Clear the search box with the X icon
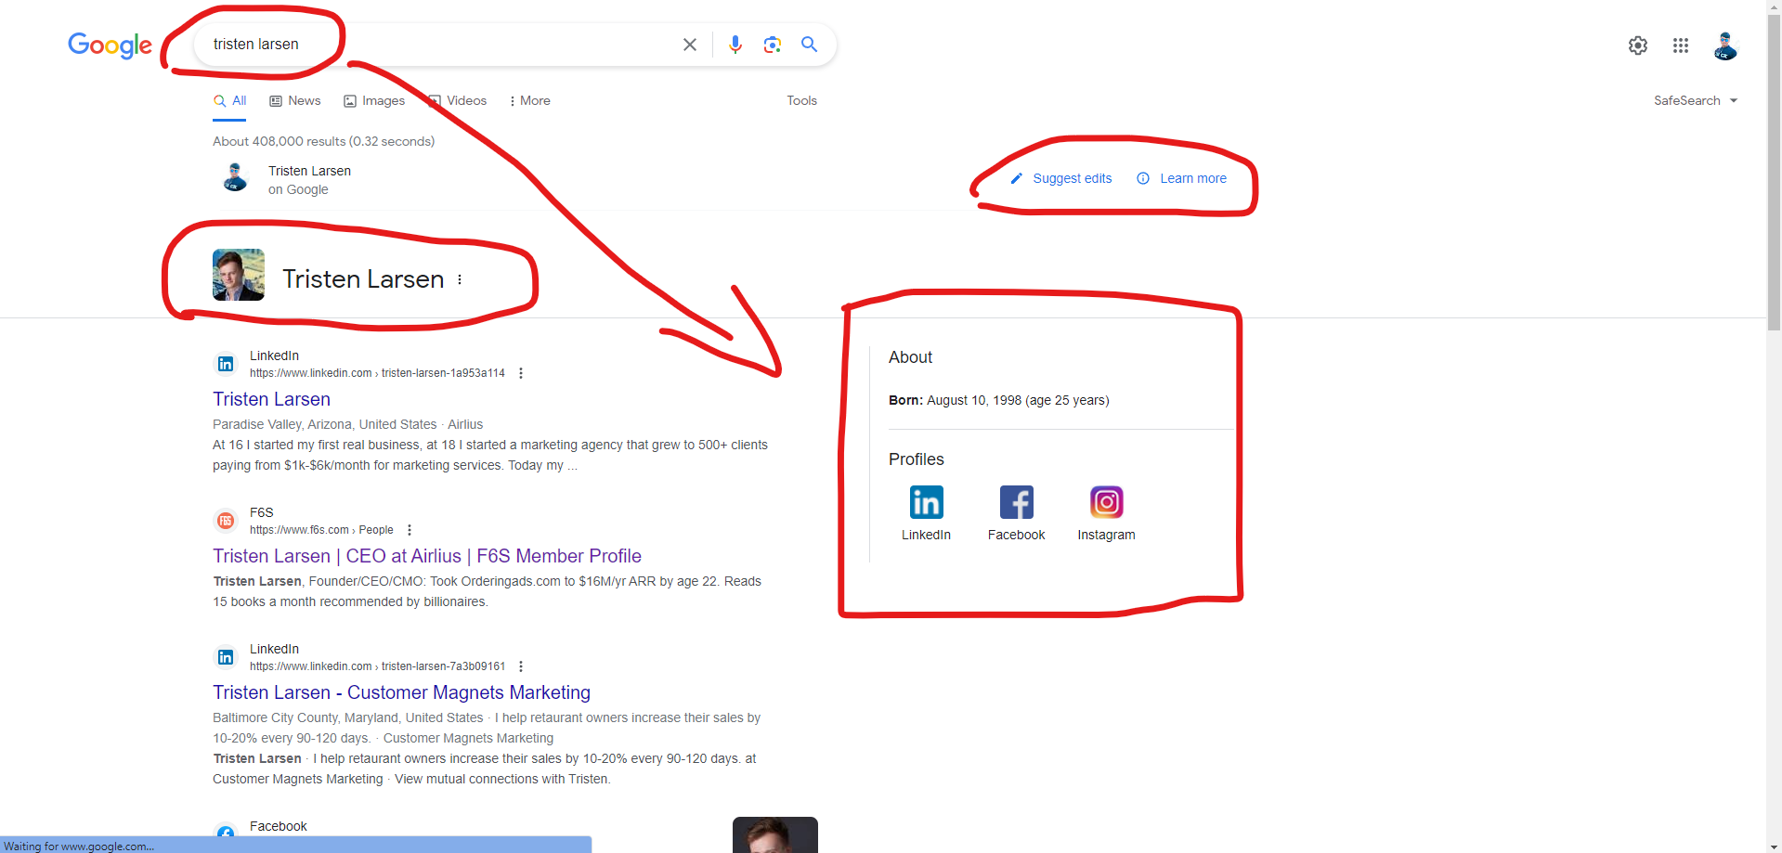1782x853 pixels. (690, 45)
